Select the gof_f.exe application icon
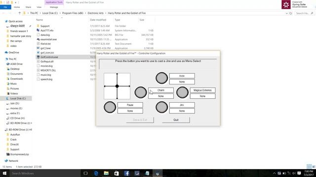This screenshot has height=177, width=316. tap(38, 48)
